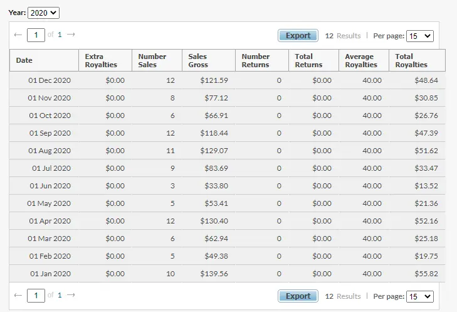Image resolution: width=457 pixels, height=312 pixels.
Task: Click the sales gross value $139.56
Action: [x=214, y=274]
